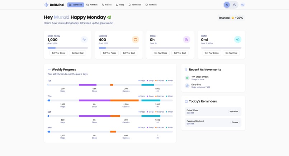This screenshot has height=156, width=289.
Task: Click the Calories progress bar
Action: pos(119,48)
